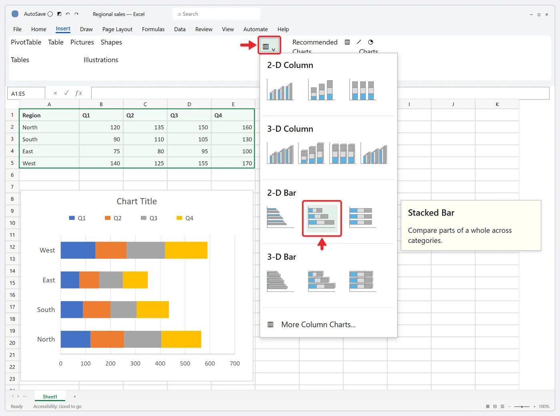Select the Sheet1 tab
Image resolution: width=560 pixels, height=416 pixels.
(50, 397)
